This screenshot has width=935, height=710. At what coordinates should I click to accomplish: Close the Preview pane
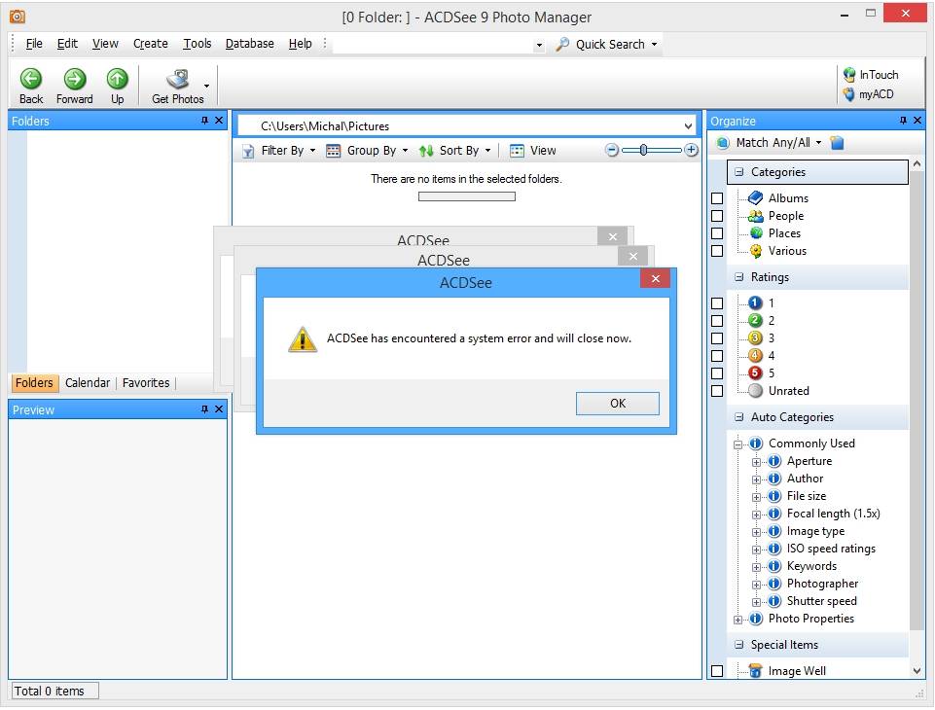(219, 408)
